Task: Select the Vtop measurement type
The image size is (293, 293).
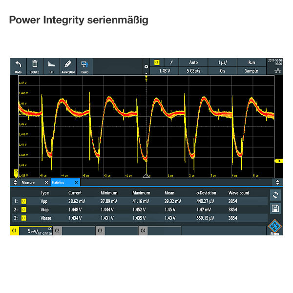Action: click(44, 209)
